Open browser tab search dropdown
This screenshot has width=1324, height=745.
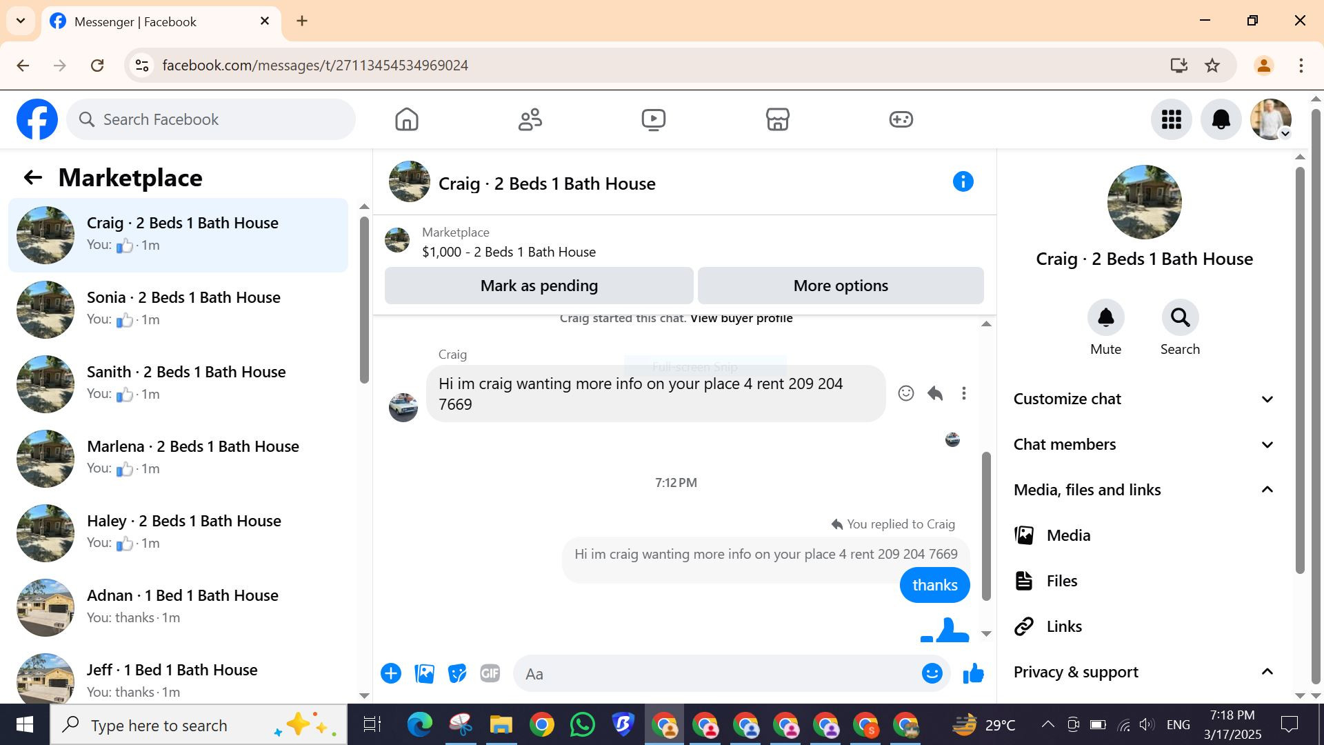pyautogui.click(x=21, y=21)
